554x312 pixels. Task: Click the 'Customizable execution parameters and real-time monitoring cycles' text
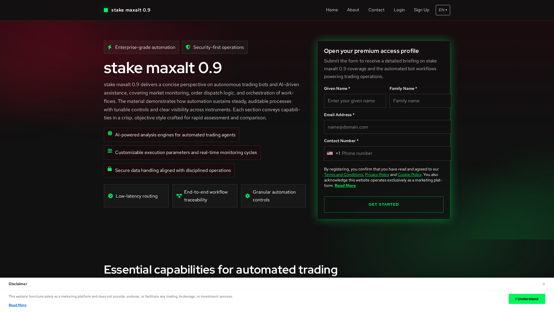[x=186, y=153]
